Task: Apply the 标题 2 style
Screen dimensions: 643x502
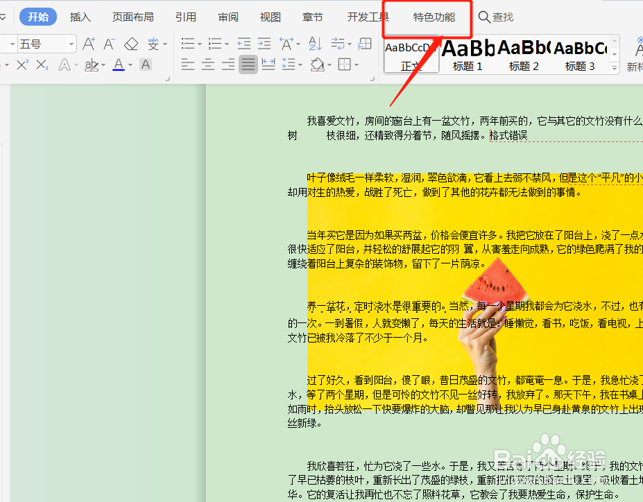Action: 524,55
